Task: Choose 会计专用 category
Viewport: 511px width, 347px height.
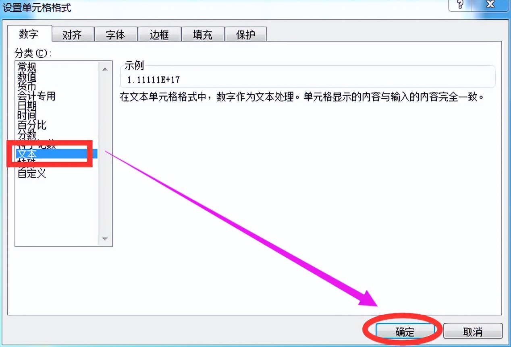Action: 36,96
